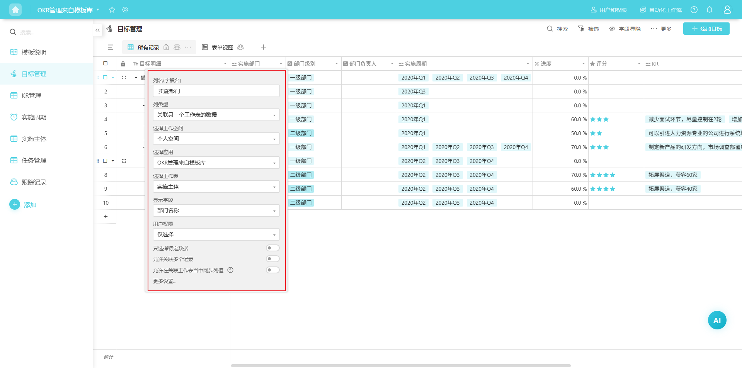Screen dimensions: 742x368
Task: Open the 显示字段 dropdown showing 部门名称
Action: click(216, 210)
